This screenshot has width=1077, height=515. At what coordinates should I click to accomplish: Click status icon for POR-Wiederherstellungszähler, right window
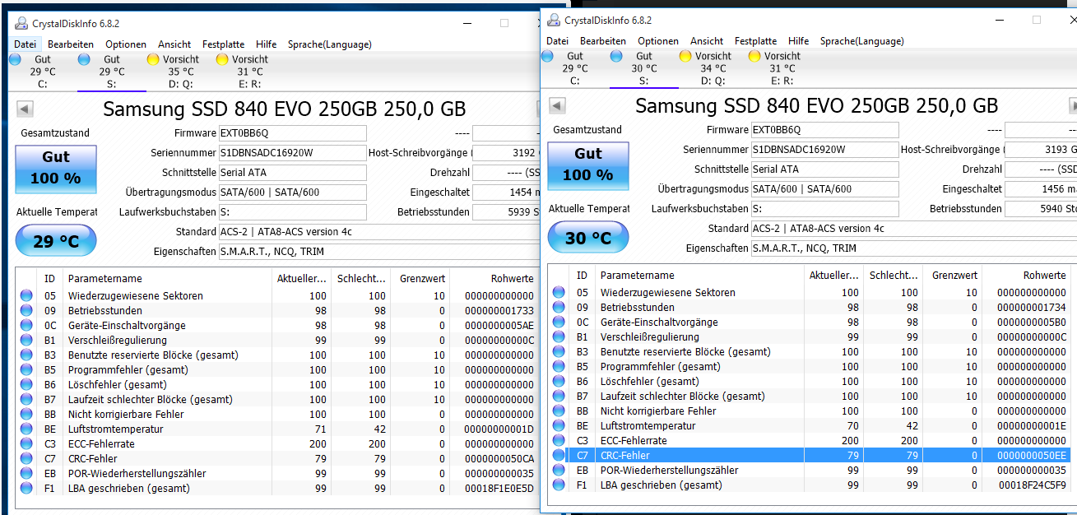[x=559, y=471]
